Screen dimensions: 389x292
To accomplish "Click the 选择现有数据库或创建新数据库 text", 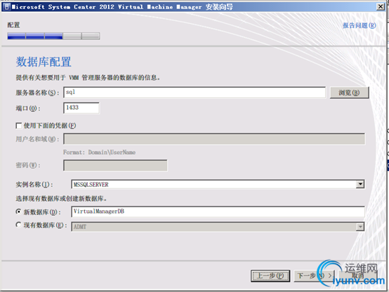I will 61,198.
